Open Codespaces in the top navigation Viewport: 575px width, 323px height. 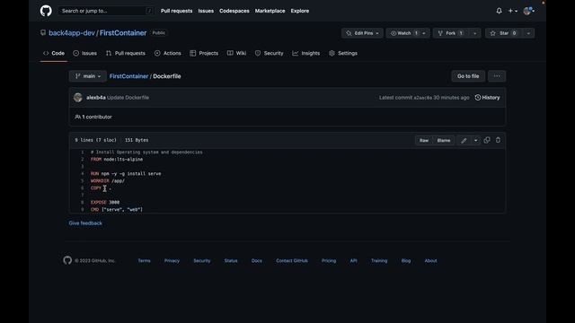pos(234,11)
